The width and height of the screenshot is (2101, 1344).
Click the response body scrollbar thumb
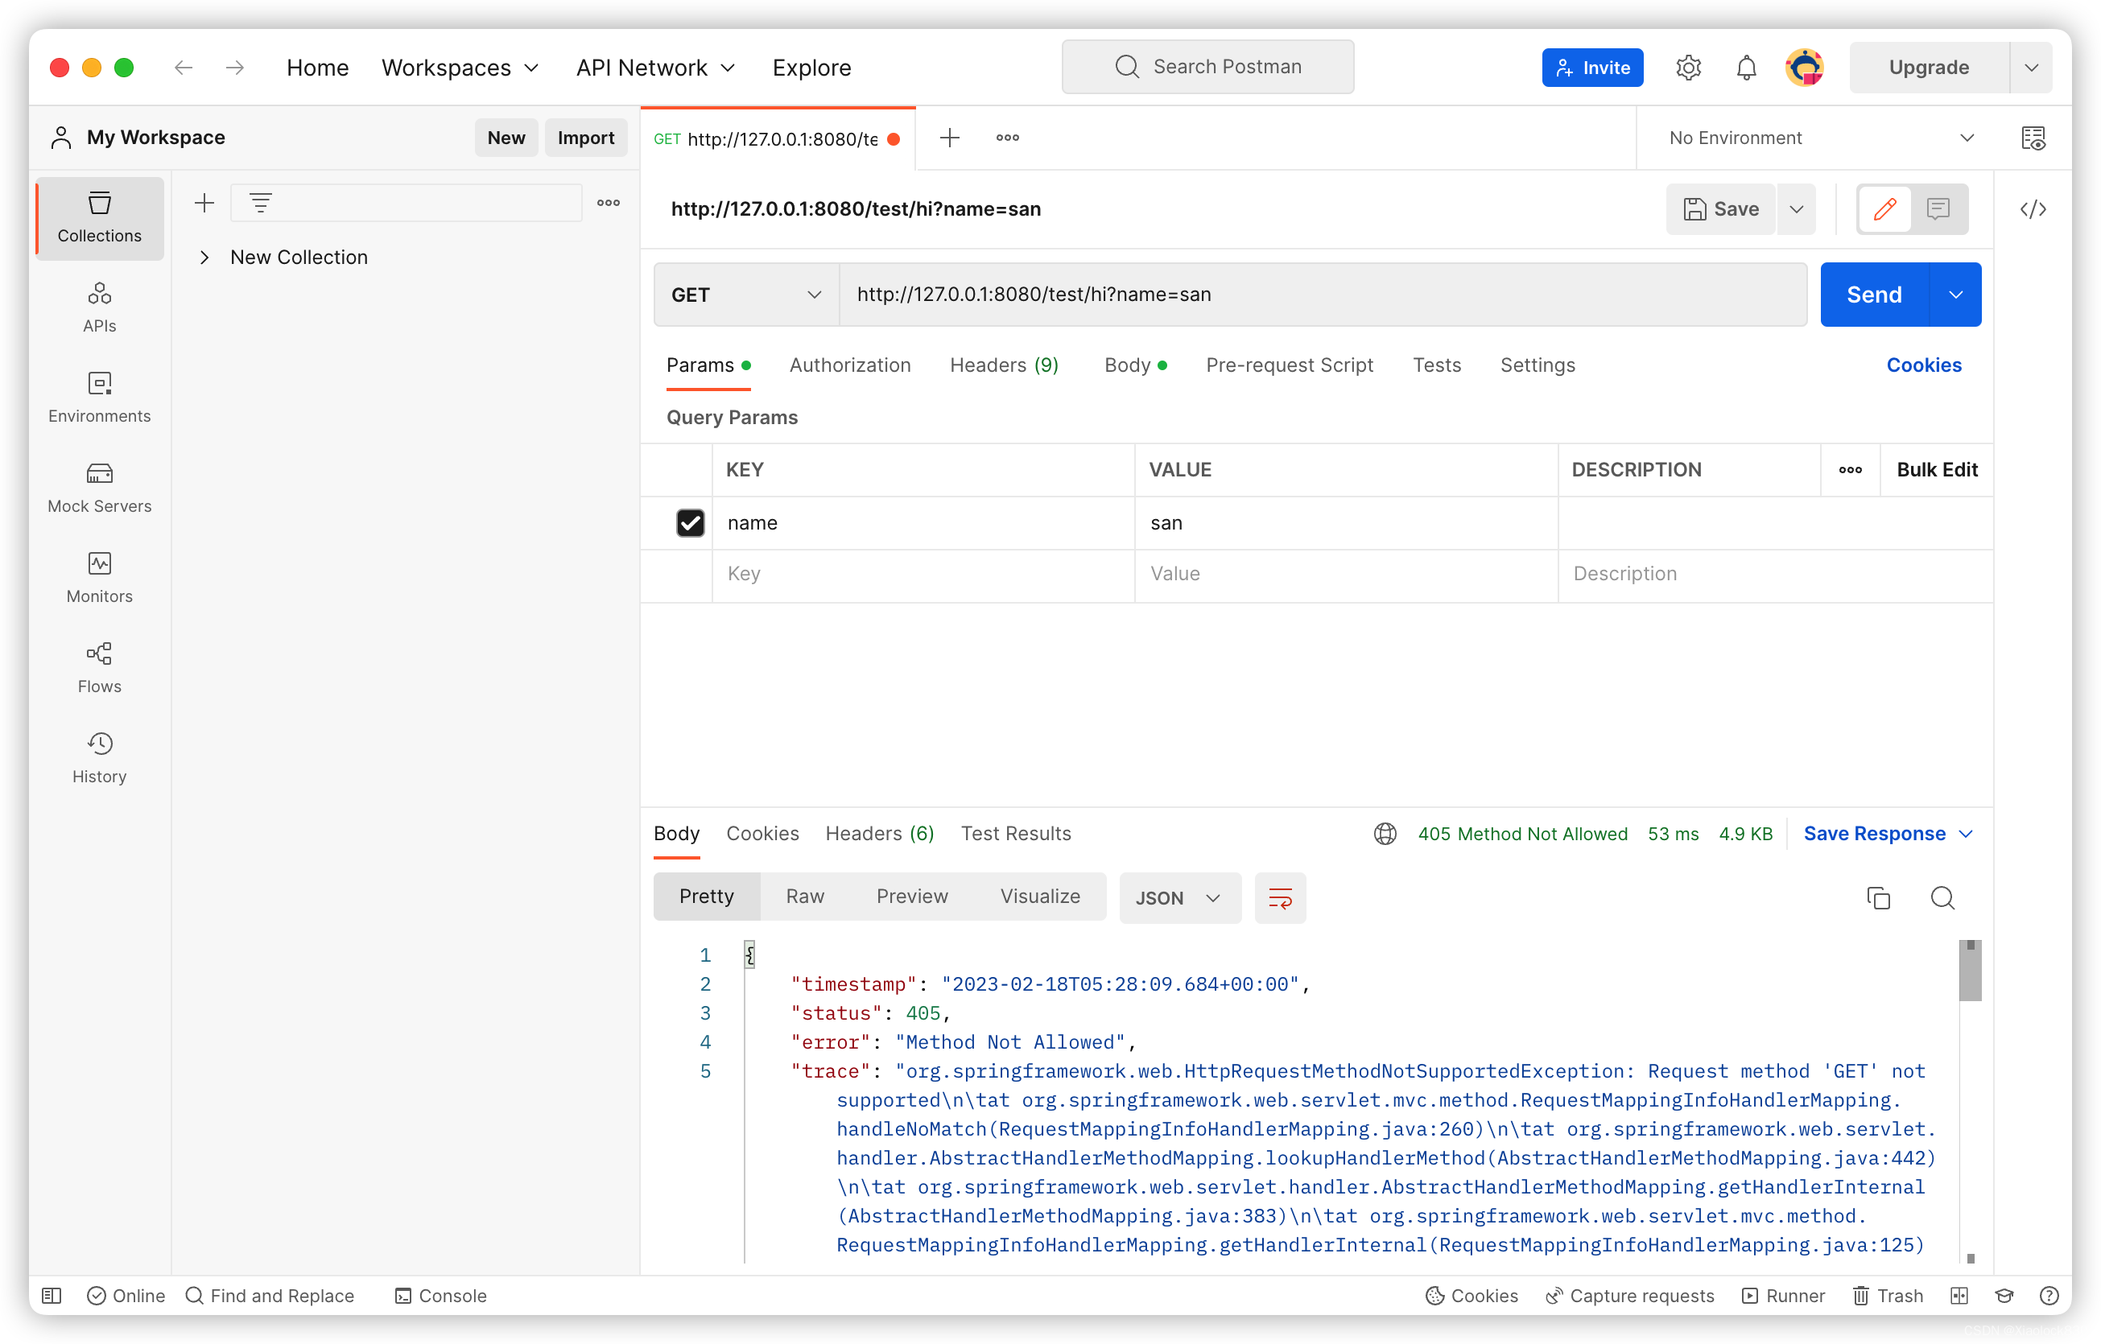click(1969, 970)
